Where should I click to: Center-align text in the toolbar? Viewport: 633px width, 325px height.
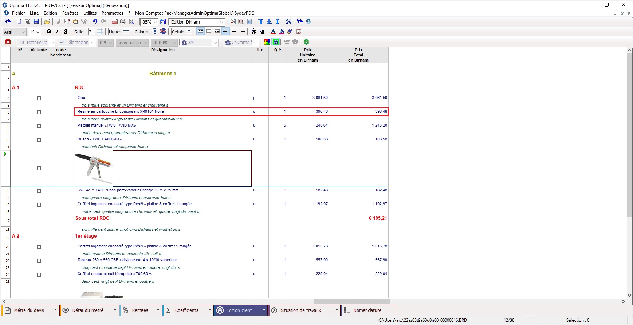point(234,32)
